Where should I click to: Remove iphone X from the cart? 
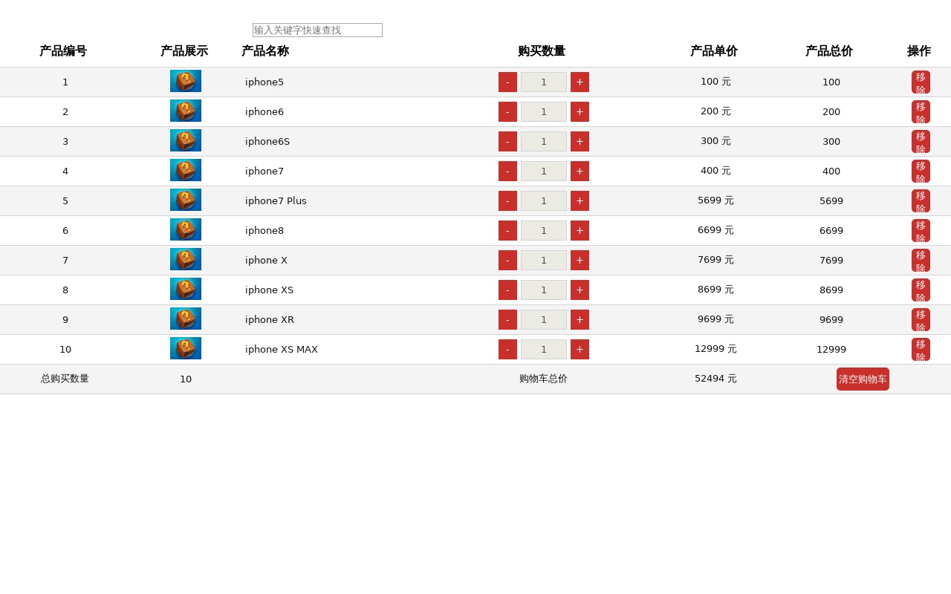(x=921, y=260)
